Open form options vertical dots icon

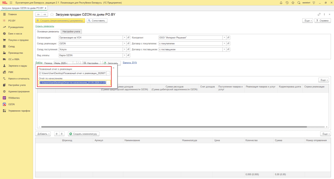click(324, 14)
